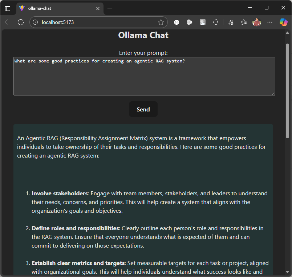Click the pinned extension icon beside the puzzle piece

(x=202, y=22)
